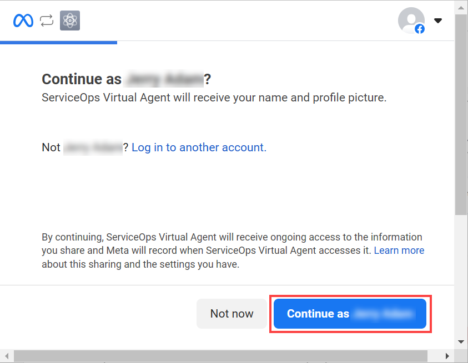This screenshot has height=363, width=468.
Task: Click the horizontal scrollbar left arrow
Action: pos(6,356)
